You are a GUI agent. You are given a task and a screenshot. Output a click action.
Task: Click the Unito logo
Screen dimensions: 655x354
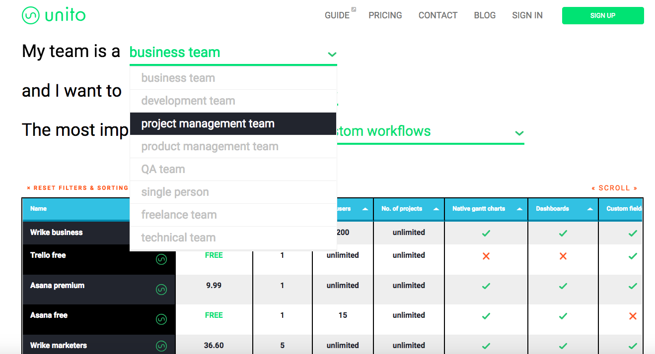pyautogui.click(x=54, y=15)
